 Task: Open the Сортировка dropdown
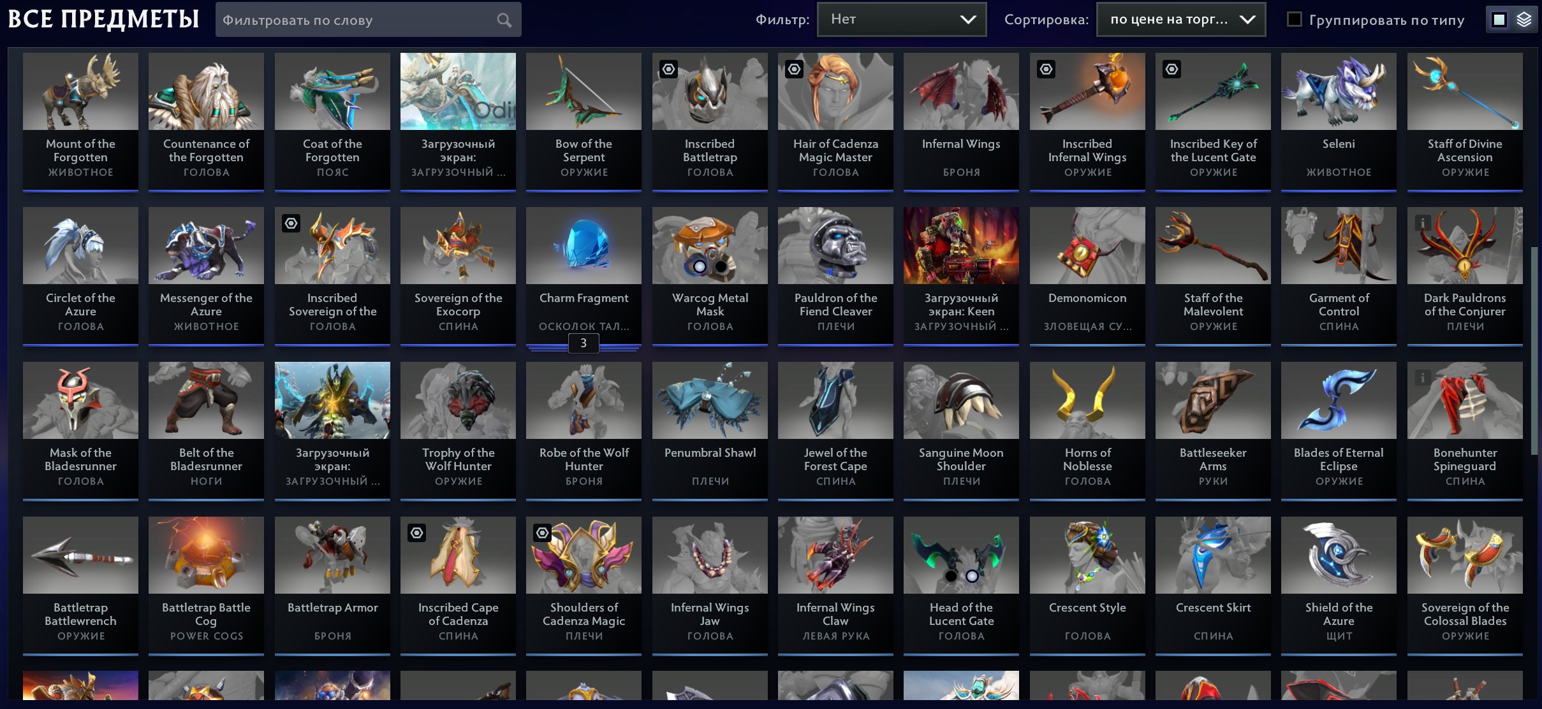1181,19
